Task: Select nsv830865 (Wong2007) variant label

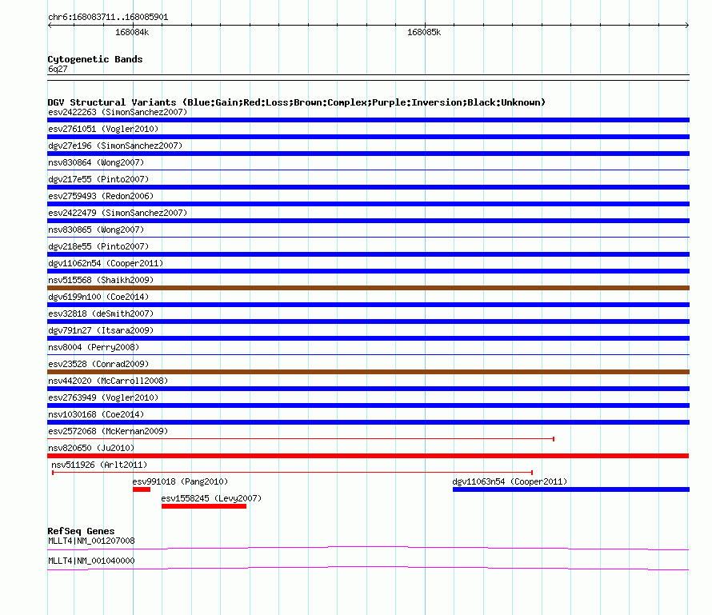Action: click(96, 230)
